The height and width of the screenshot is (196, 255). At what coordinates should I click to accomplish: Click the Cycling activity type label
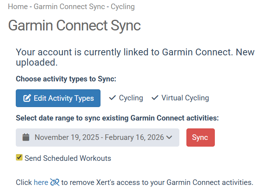point(131,98)
